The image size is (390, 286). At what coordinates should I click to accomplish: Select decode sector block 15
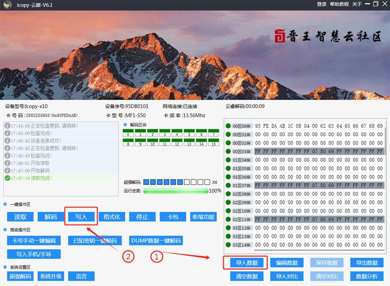214,142
